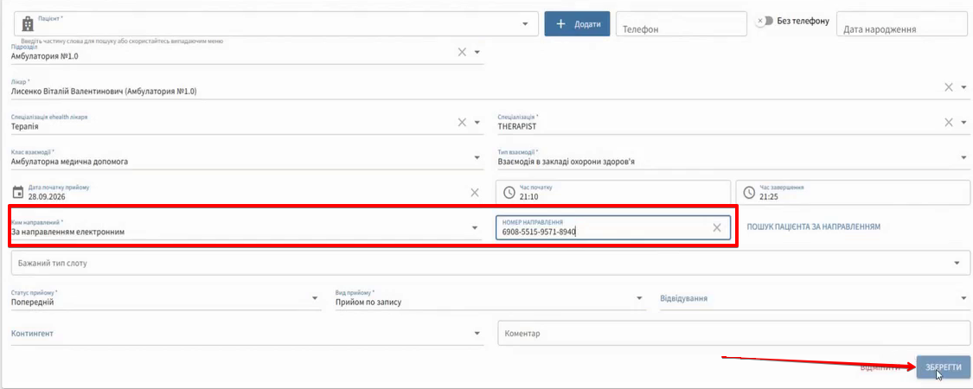Clear the Лікар field with X icon
Image resolution: width=973 pixels, height=389 pixels.
949,87
